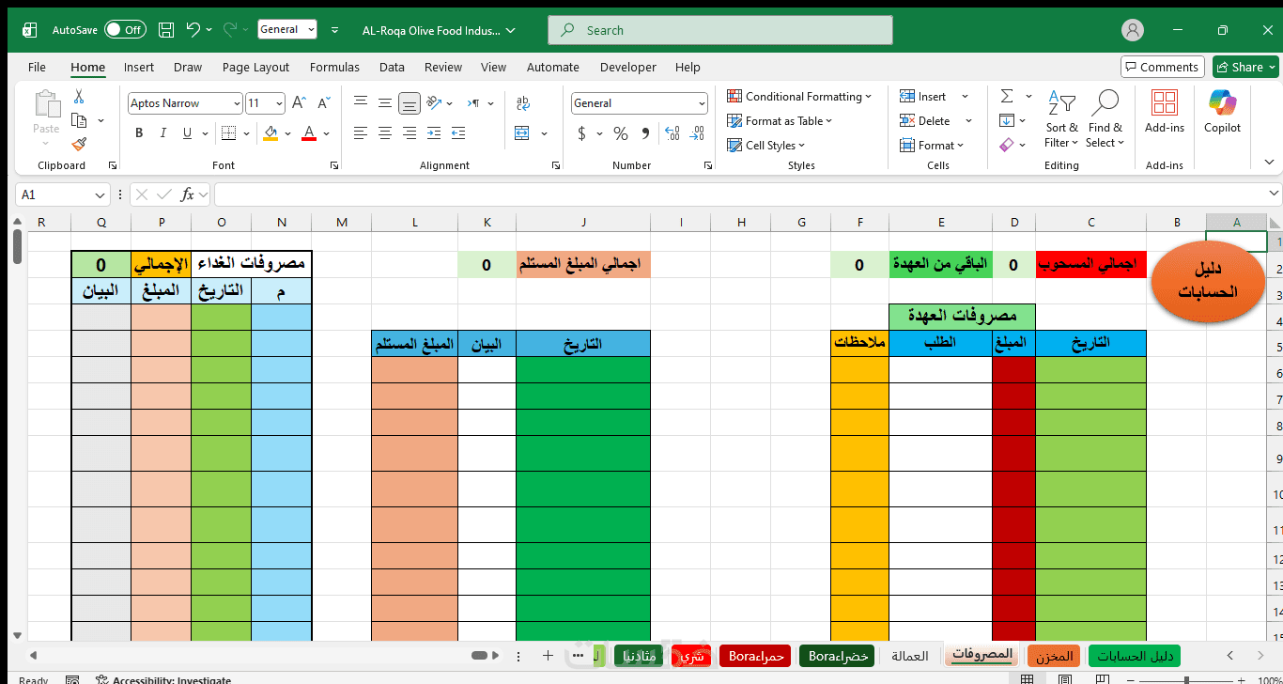The width and height of the screenshot is (1283, 684).
Task: Apply red font color
Action: pos(308,133)
